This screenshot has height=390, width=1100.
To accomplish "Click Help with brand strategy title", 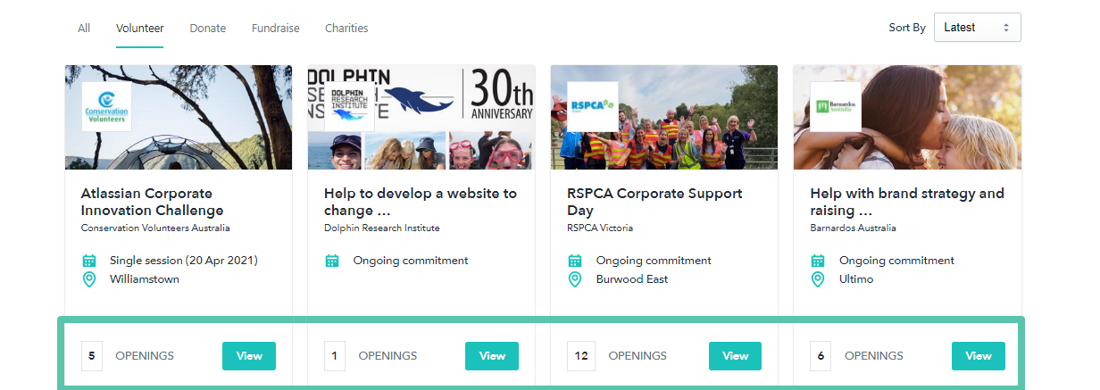I will (907, 202).
